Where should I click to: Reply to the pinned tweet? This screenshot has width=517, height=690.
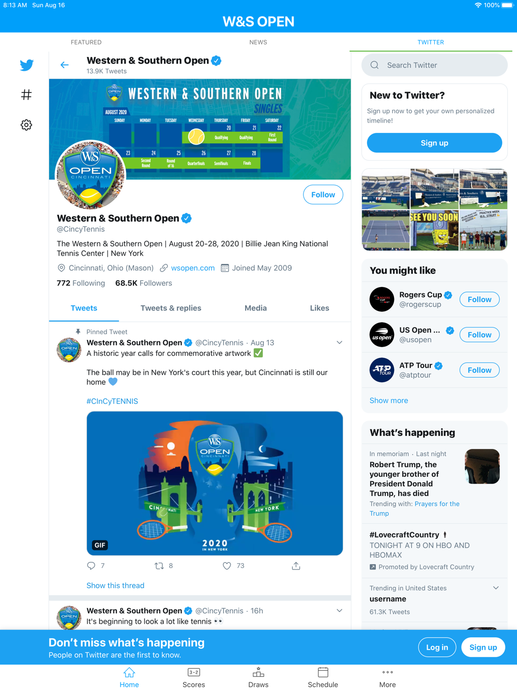click(x=92, y=566)
